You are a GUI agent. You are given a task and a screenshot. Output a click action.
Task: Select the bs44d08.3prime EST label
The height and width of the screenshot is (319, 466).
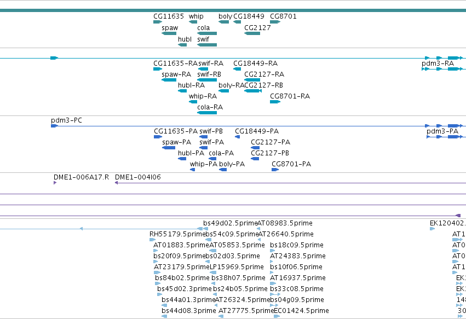(x=189, y=311)
